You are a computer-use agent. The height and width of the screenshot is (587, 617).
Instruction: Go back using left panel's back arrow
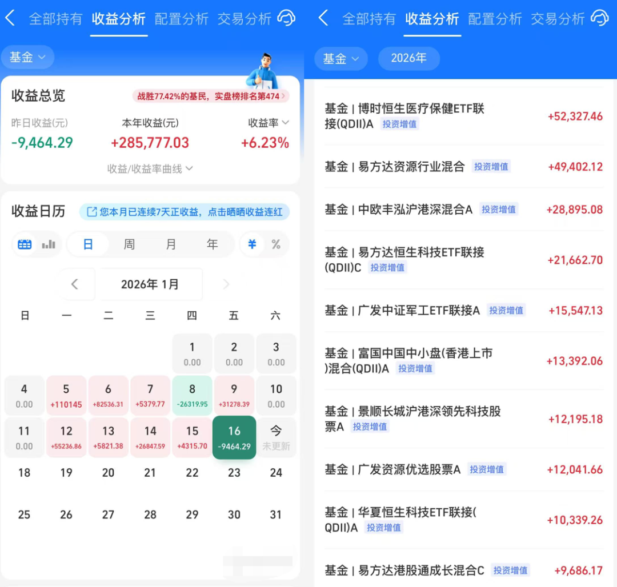pos(10,18)
